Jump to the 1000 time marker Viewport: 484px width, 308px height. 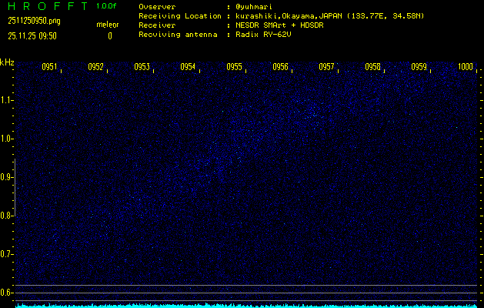click(465, 67)
